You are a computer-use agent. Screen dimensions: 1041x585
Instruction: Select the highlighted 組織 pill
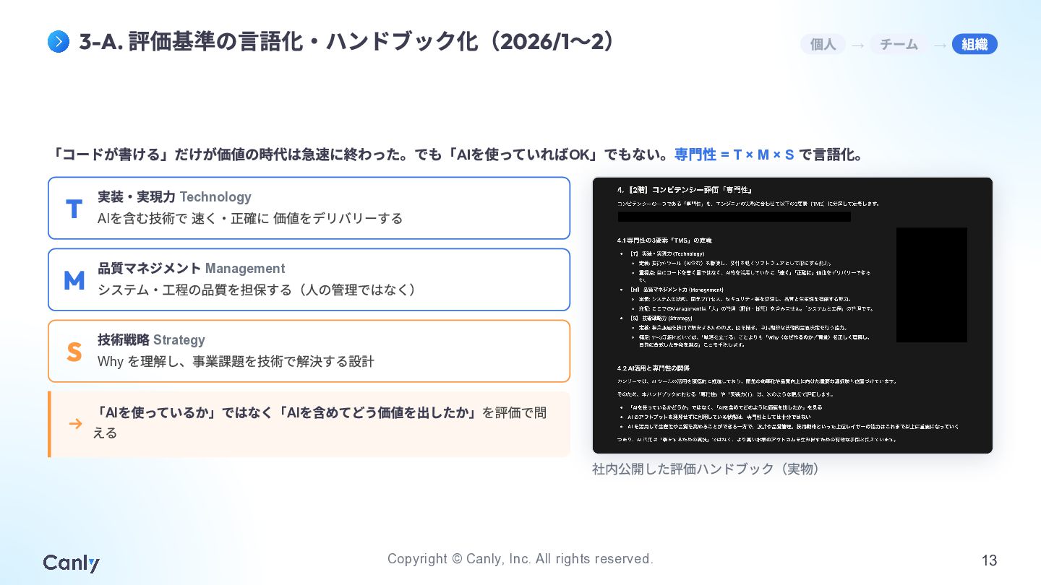click(x=974, y=44)
